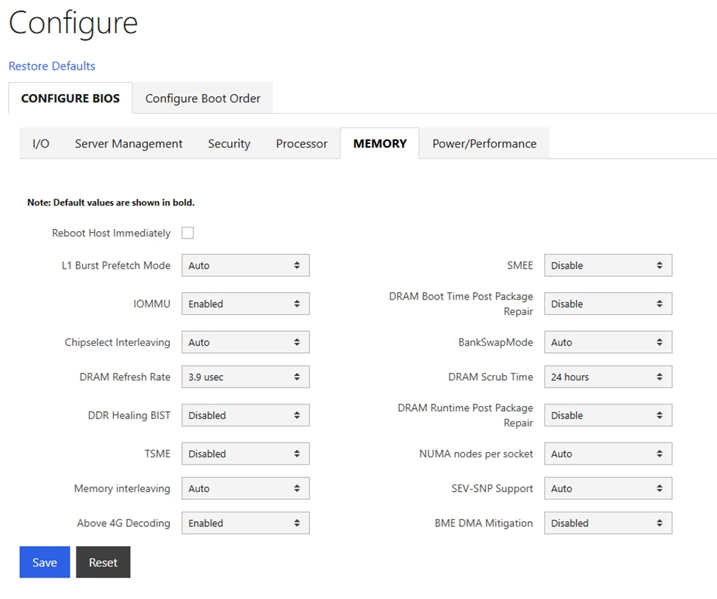Screen dimensions: 717x599
Task: Open the Chipselect Interleaving dropdown
Action: (245, 341)
